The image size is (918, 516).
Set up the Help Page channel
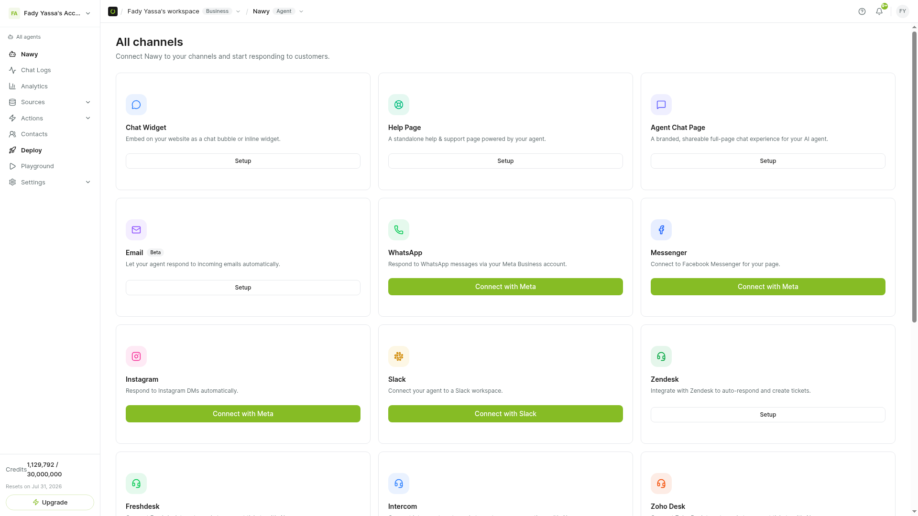(x=505, y=161)
